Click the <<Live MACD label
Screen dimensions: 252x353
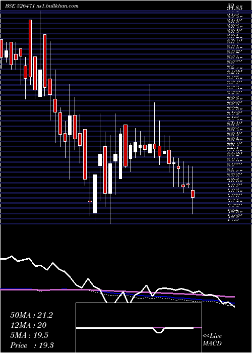click(x=212, y=340)
